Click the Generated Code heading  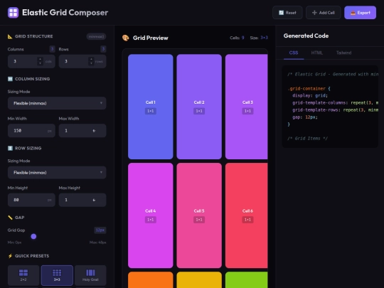pos(306,36)
